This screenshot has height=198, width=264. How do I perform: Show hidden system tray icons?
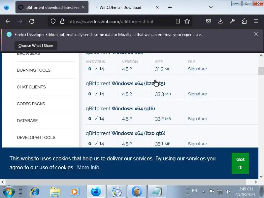pos(204,192)
